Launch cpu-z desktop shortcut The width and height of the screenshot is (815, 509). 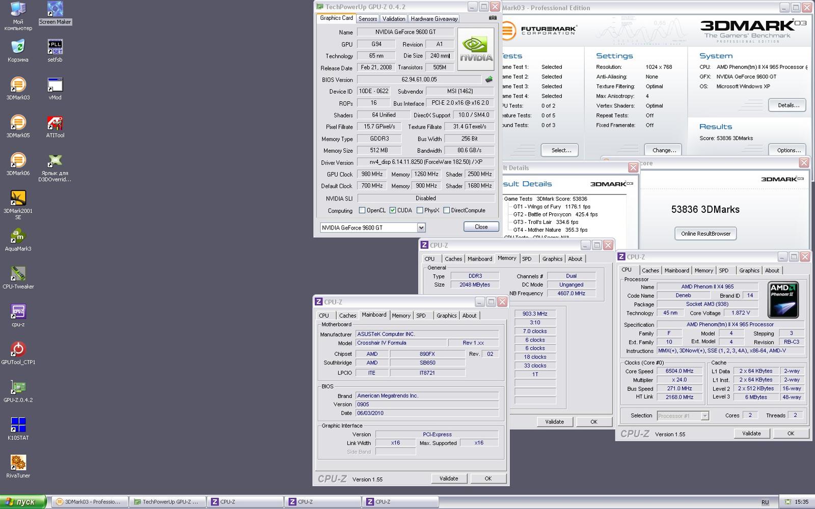pyautogui.click(x=18, y=315)
